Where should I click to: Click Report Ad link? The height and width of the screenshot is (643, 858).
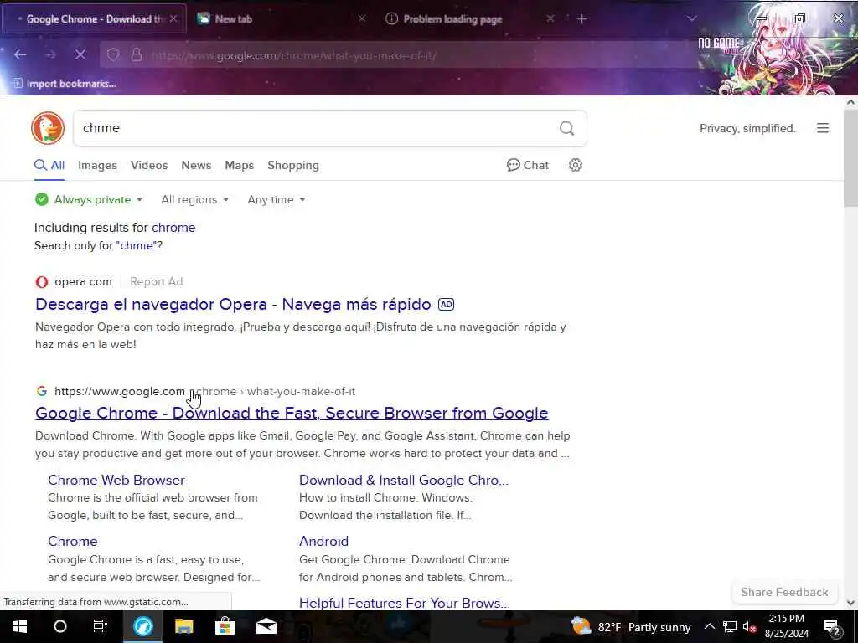coord(156,281)
